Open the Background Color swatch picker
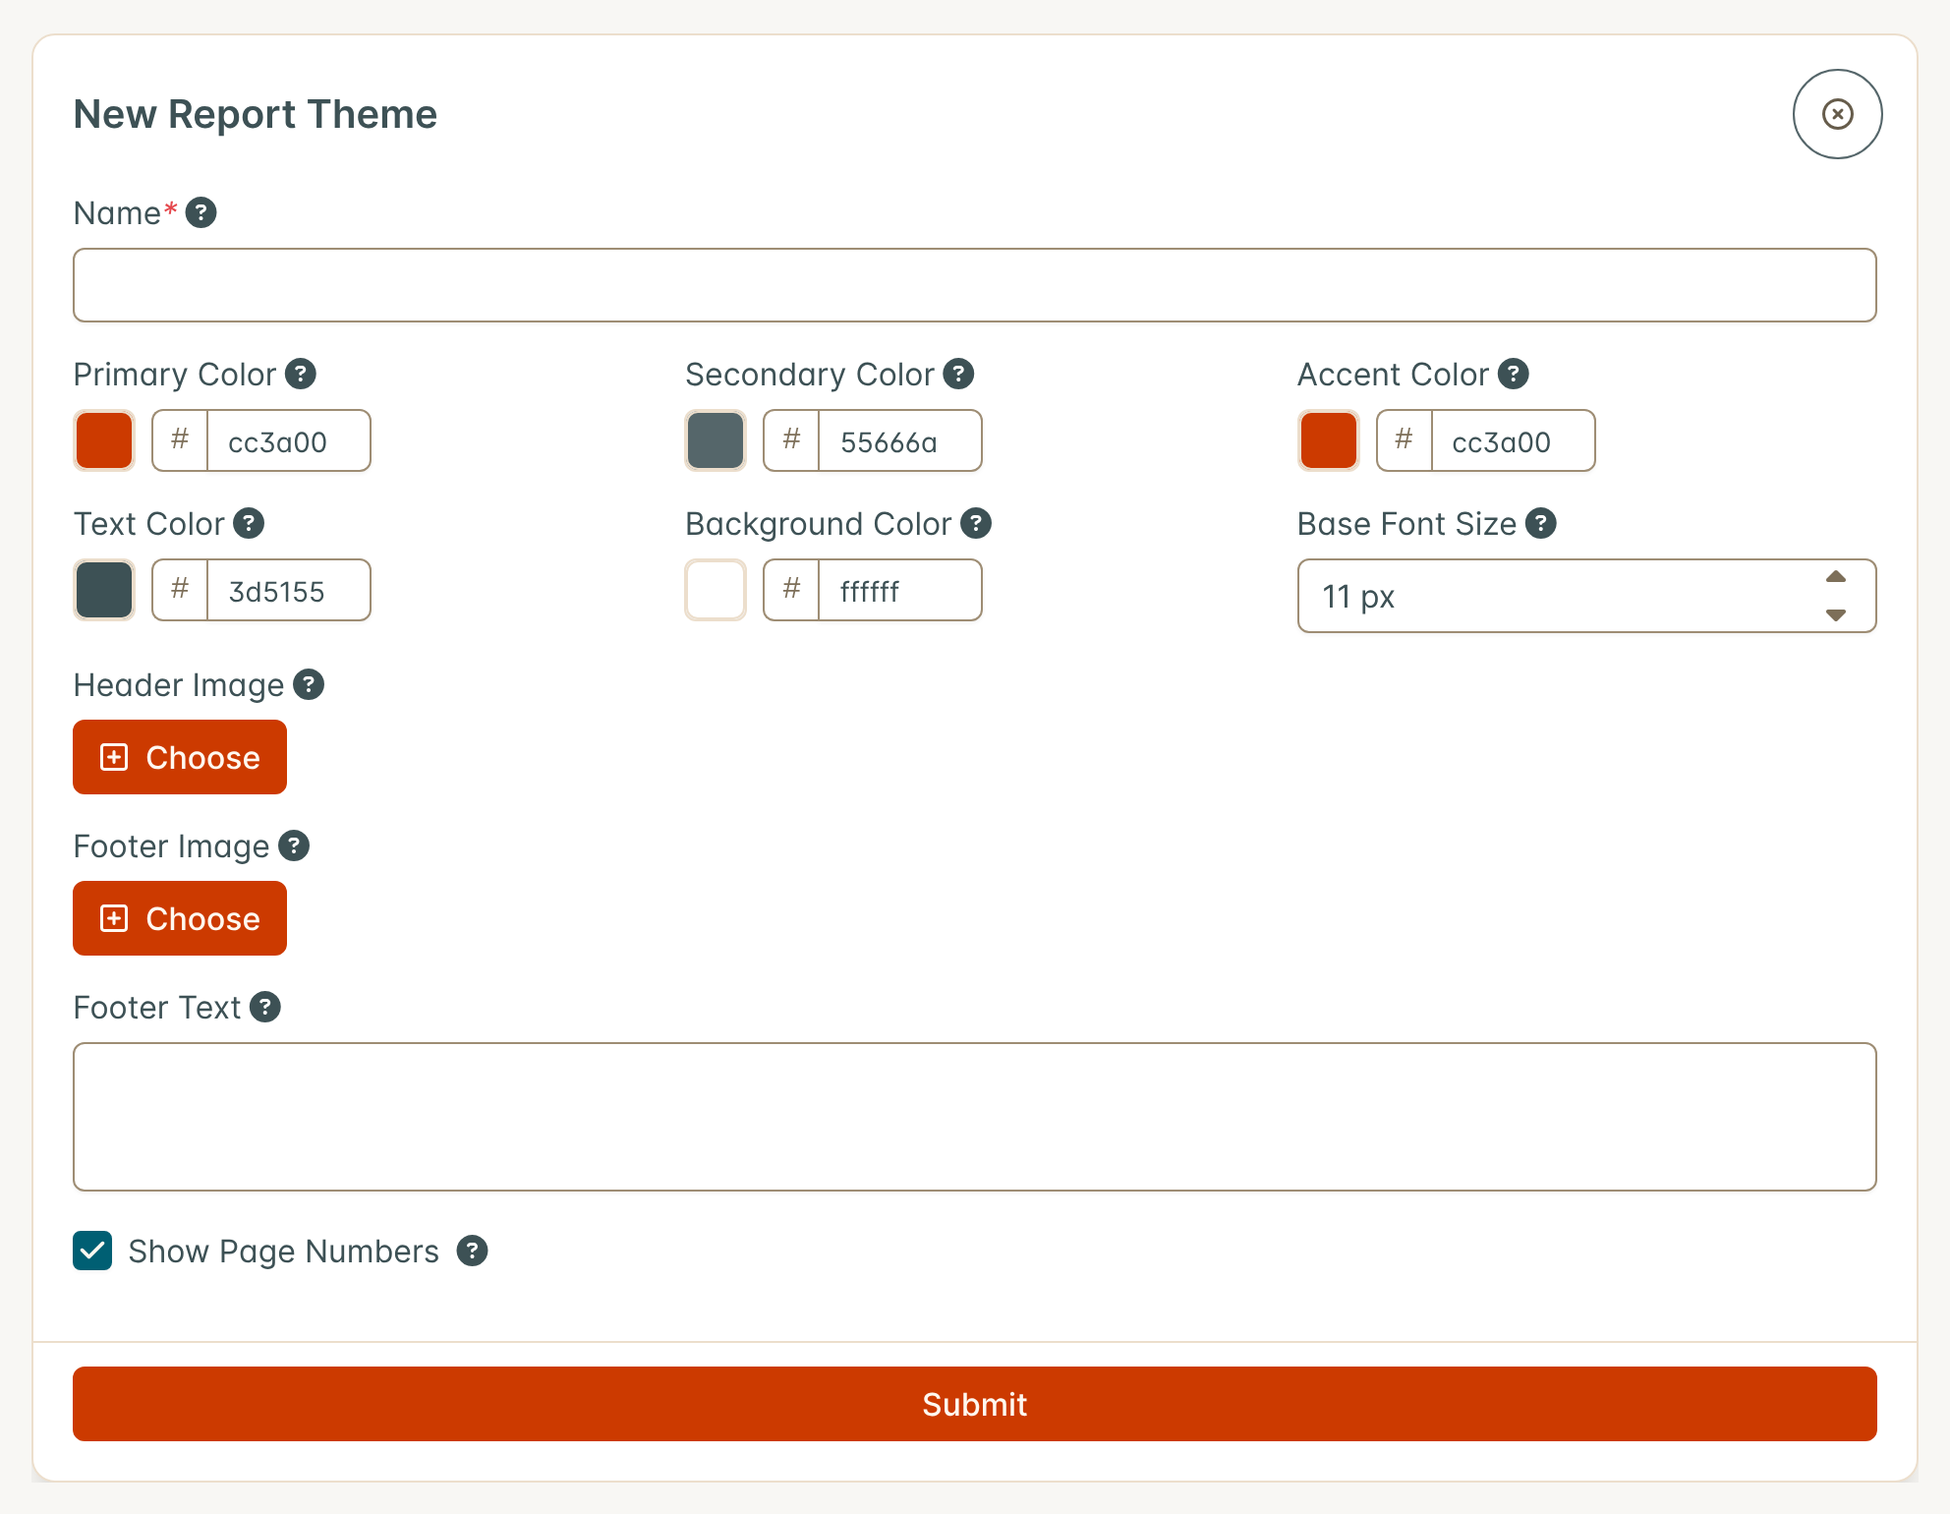Image resolution: width=1950 pixels, height=1514 pixels. coord(716,590)
